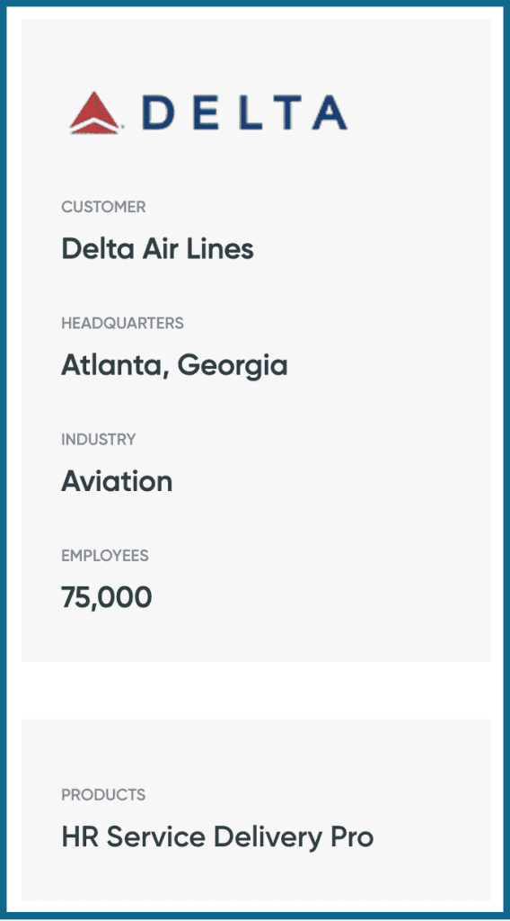The width and height of the screenshot is (510, 921).
Task: Select the CUSTOMER field label
Action: [104, 207]
